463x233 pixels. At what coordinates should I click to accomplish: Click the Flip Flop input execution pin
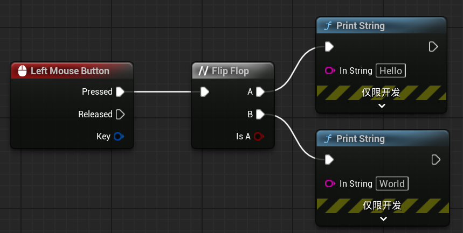(204, 92)
